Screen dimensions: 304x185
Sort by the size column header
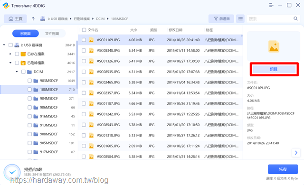click(x=133, y=30)
